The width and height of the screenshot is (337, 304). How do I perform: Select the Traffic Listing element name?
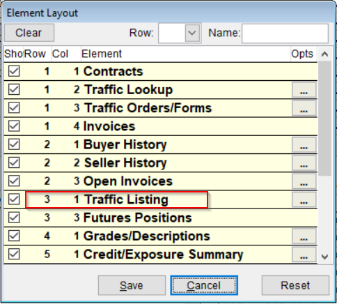pos(126,199)
